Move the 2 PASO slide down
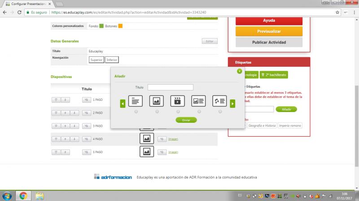The width and height of the screenshot is (359, 201). tap(74, 113)
